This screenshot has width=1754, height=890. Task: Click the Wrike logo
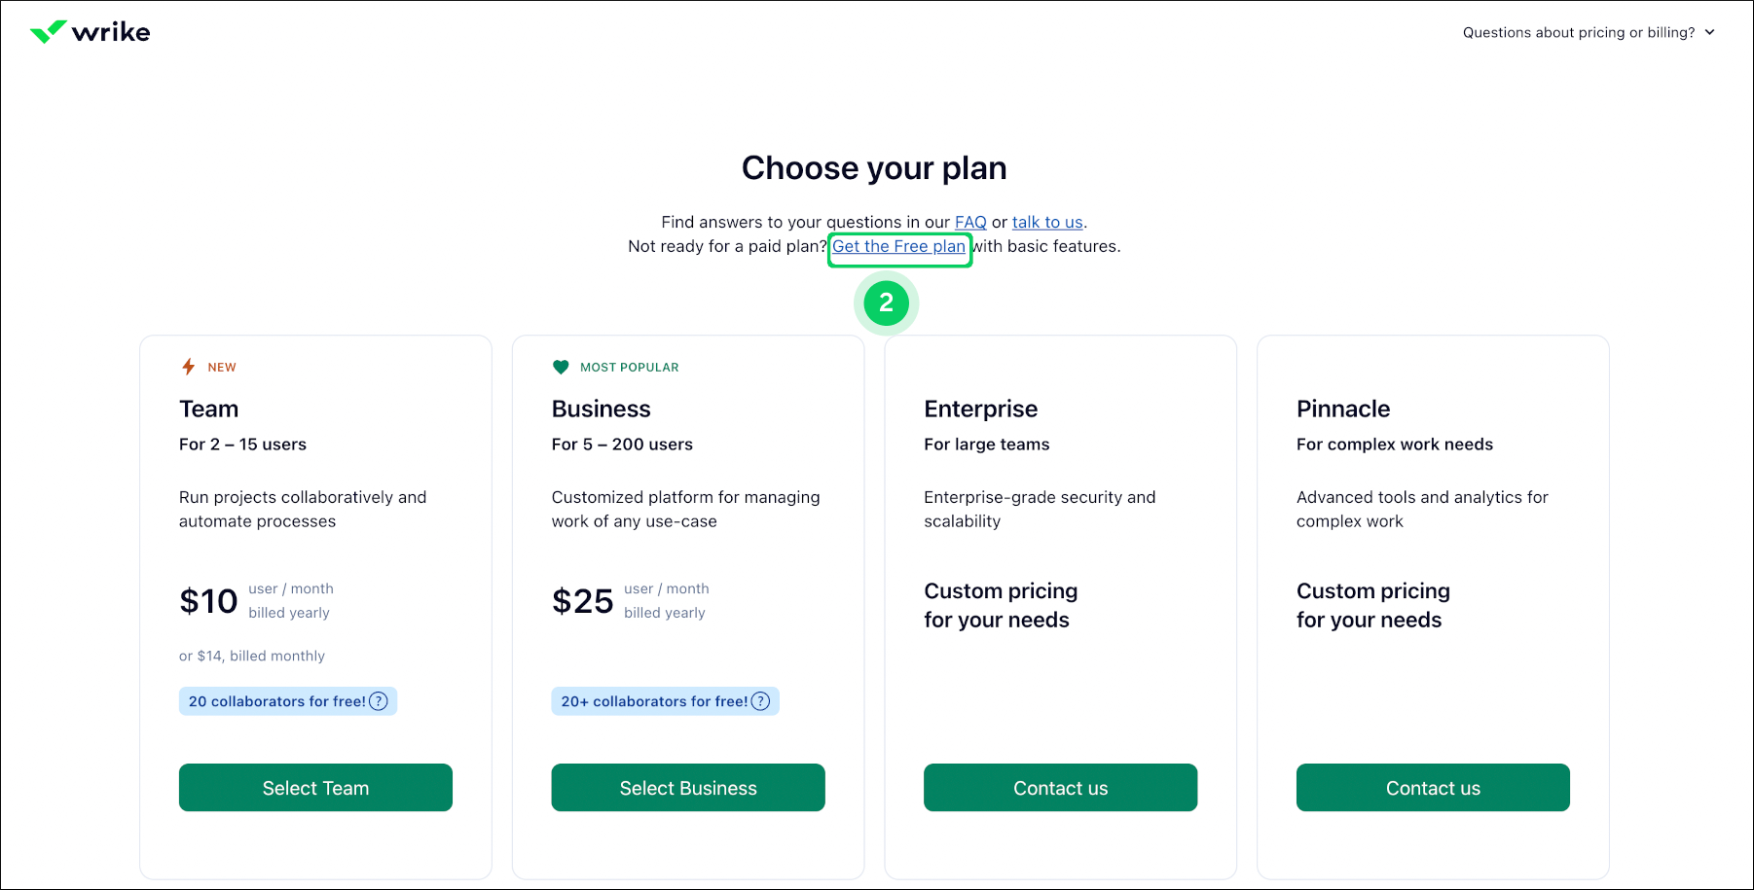pos(90,32)
